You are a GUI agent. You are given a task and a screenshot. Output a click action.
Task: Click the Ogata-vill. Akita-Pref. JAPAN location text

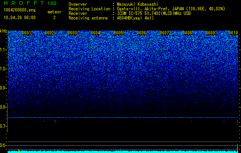(x=171, y=9)
